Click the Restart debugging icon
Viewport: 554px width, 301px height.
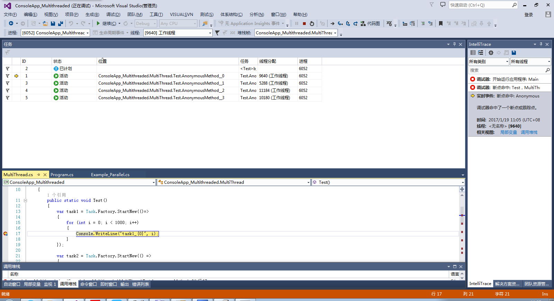coord(312,24)
